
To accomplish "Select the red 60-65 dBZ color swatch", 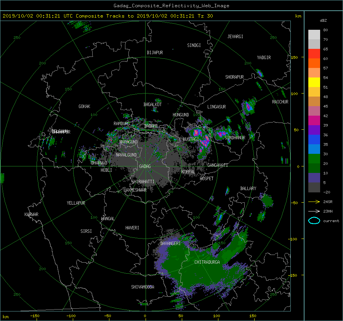I will [314, 54].
